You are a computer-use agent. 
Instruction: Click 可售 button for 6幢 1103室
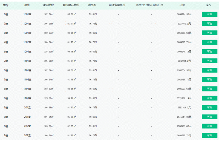(209, 98)
